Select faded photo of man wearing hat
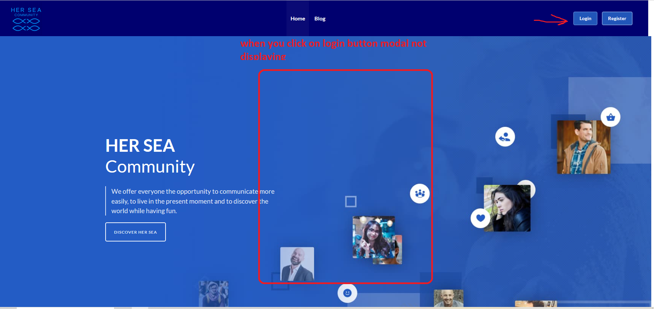The width and height of the screenshot is (654, 309). pyautogui.click(x=214, y=293)
